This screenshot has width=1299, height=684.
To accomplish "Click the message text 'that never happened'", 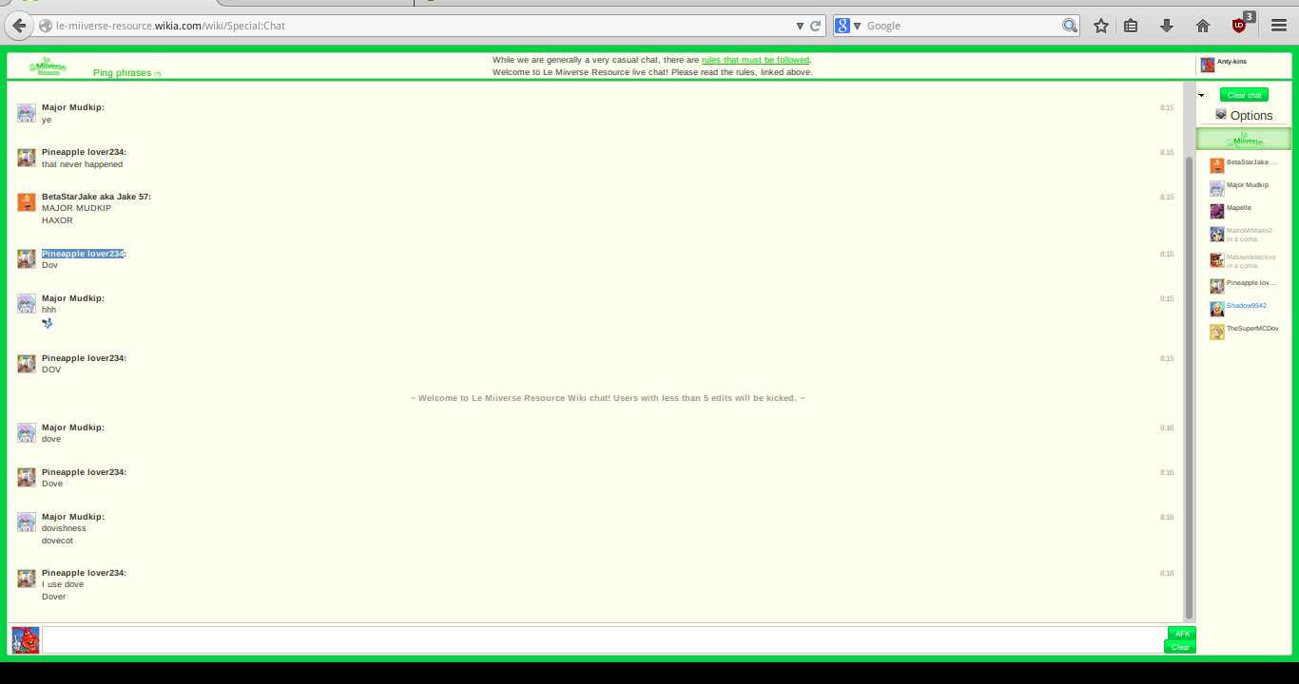I will tap(82, 164).
